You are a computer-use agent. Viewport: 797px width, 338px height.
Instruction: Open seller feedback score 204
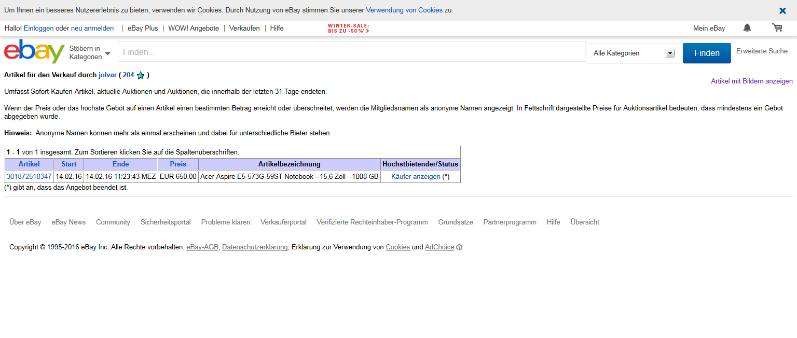coord(128,75)
